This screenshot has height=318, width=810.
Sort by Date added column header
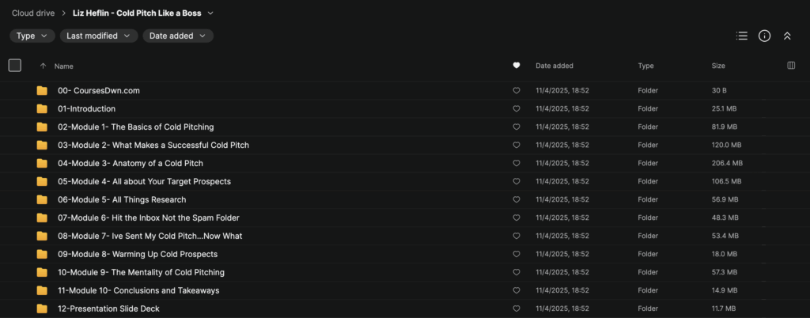point(554,66)
